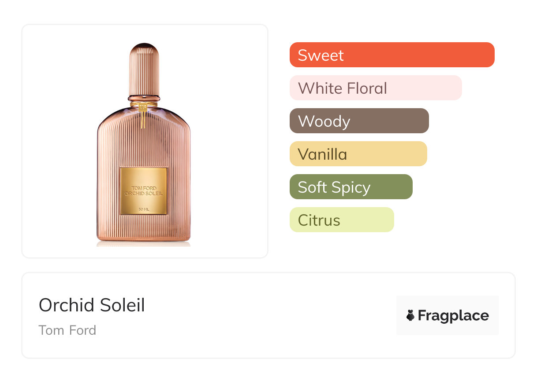The image size is (537, 380).
Task: Click the Fragplace wordmark text
Action: (x=453, y=316)
